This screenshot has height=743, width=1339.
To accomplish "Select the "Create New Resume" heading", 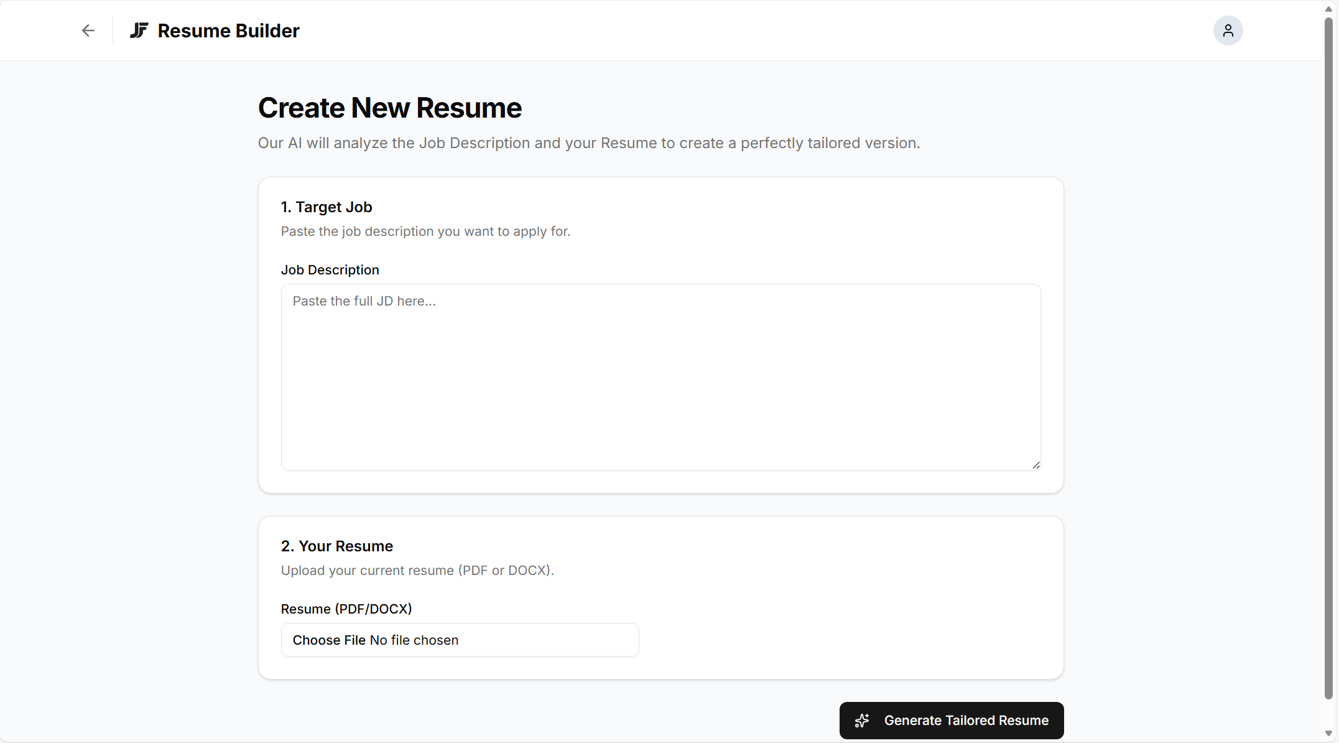I will [x=389, y=108].
